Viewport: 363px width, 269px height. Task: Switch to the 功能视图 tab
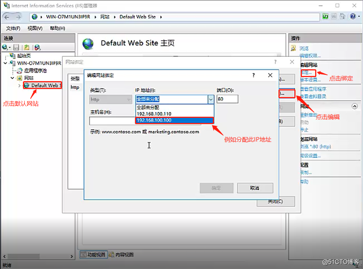point(93,255)
